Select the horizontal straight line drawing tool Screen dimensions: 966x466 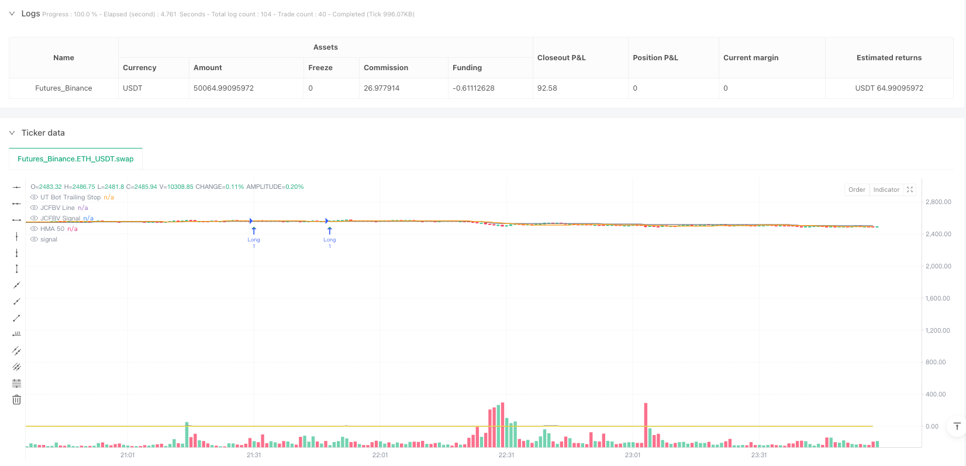click(x=16, y=187)
